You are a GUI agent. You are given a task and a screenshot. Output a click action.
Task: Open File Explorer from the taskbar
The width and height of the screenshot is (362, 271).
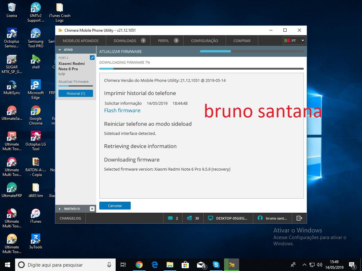click(170, 265)
